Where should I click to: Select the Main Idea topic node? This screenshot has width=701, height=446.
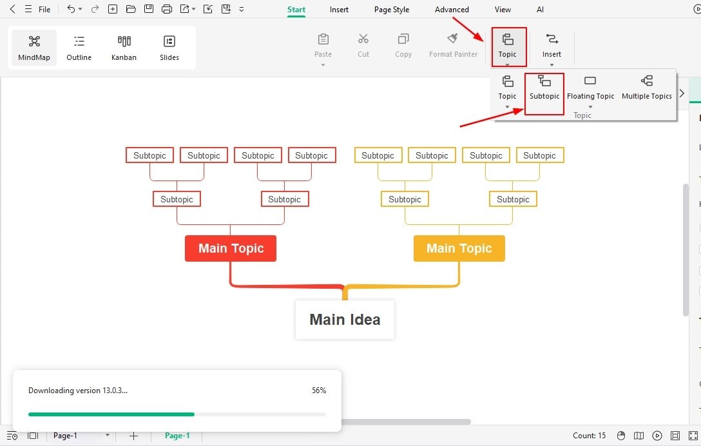345,319
